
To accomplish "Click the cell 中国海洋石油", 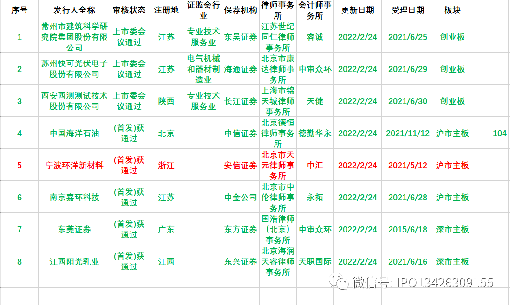I will tap(74, 133).
